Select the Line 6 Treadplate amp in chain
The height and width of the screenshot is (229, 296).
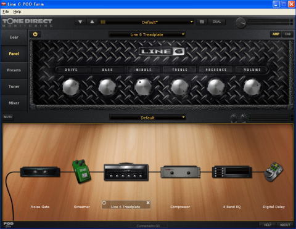(126, 172)
